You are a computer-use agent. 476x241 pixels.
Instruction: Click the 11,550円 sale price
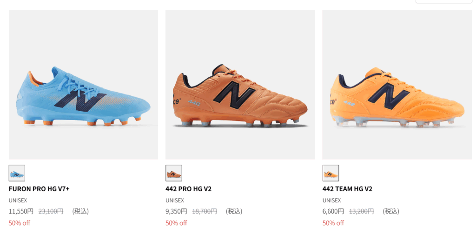(21, 211)
